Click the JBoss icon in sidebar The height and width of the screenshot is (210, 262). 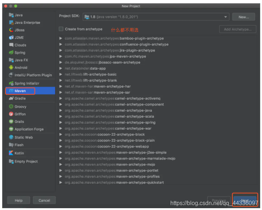pos(11,30)
